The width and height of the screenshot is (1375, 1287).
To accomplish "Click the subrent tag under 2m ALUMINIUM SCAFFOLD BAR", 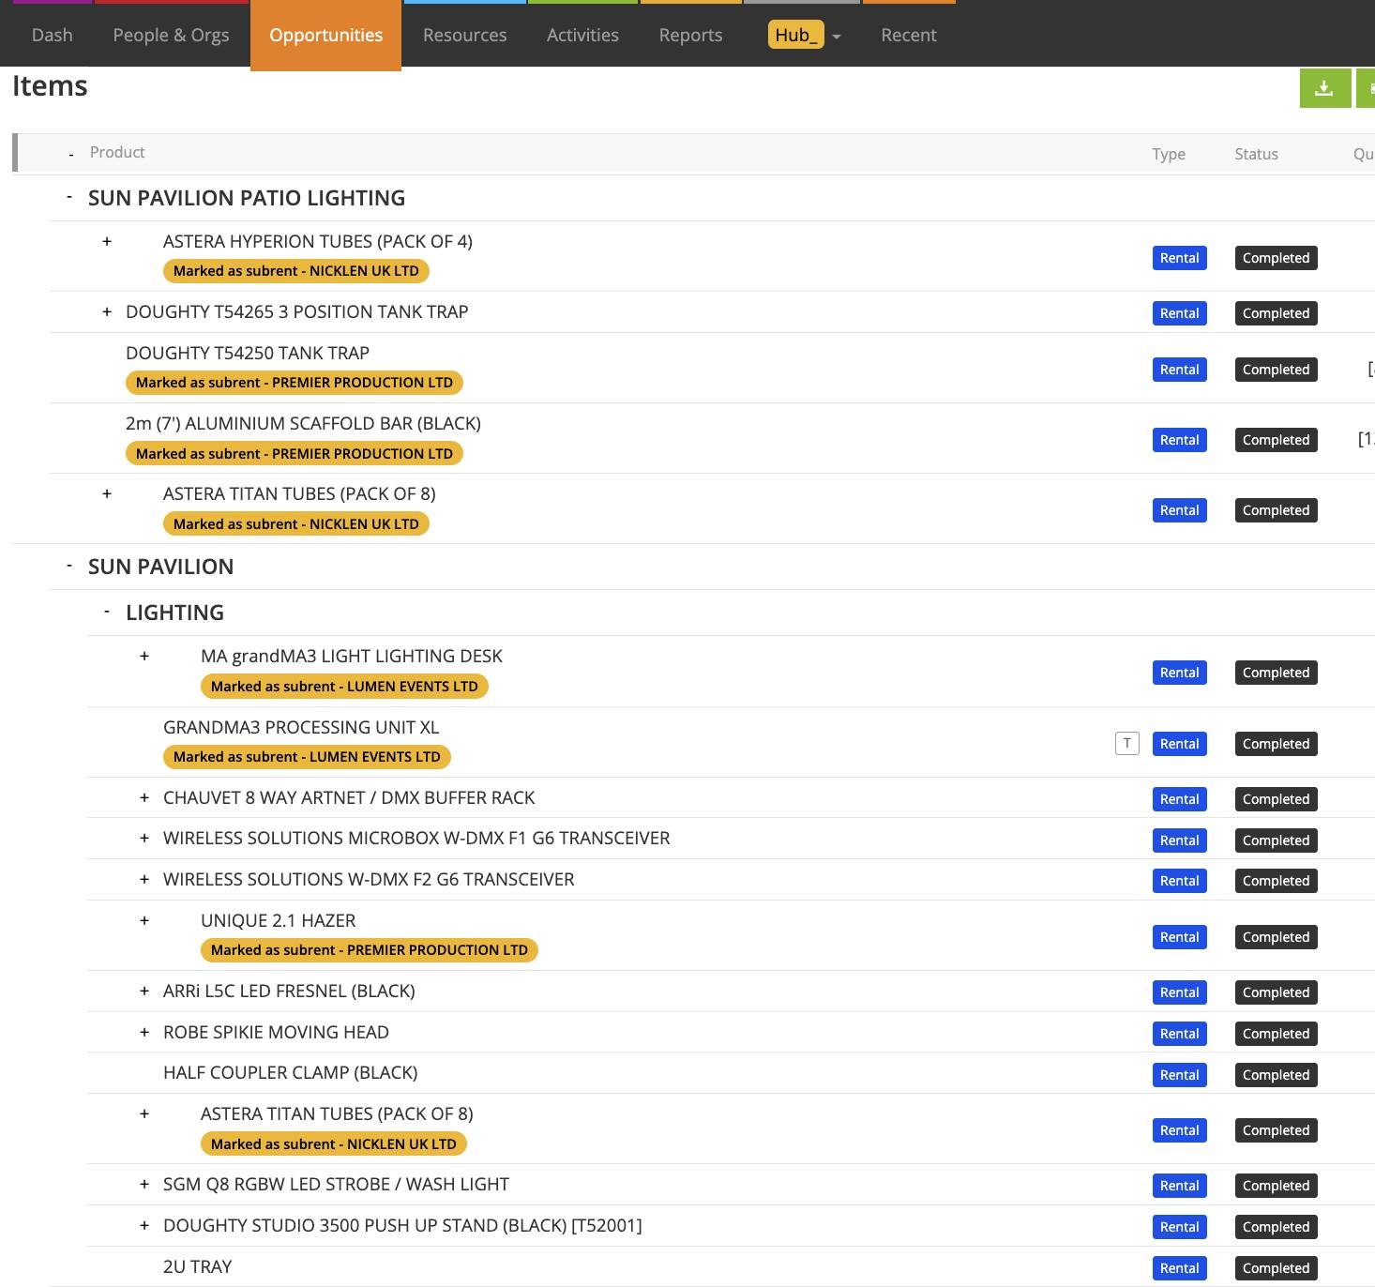I will [x=295, y=454].
